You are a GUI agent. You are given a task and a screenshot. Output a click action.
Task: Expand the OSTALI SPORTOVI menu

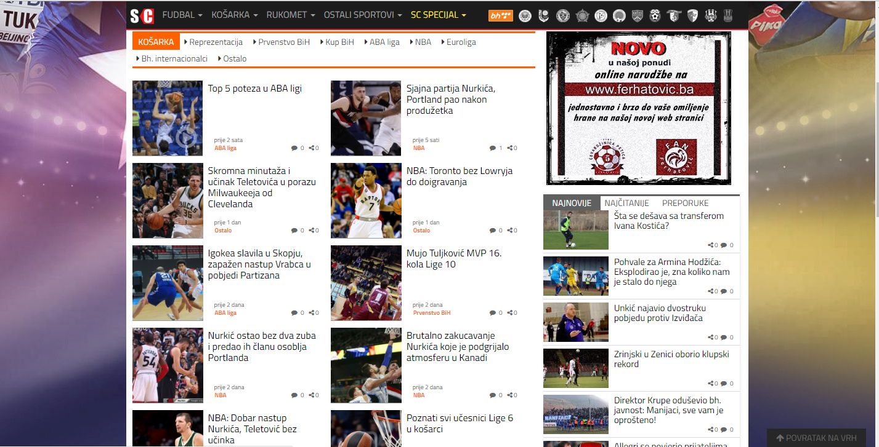(363, 15)
